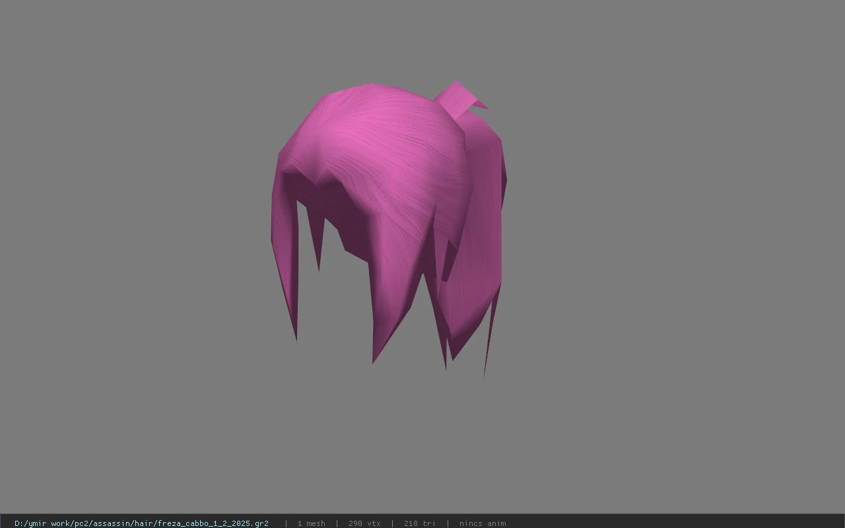The width and height of the screenshot is (845, 528).
Task: Click the '290 vtx' vertex count
Action: point(364,523)
